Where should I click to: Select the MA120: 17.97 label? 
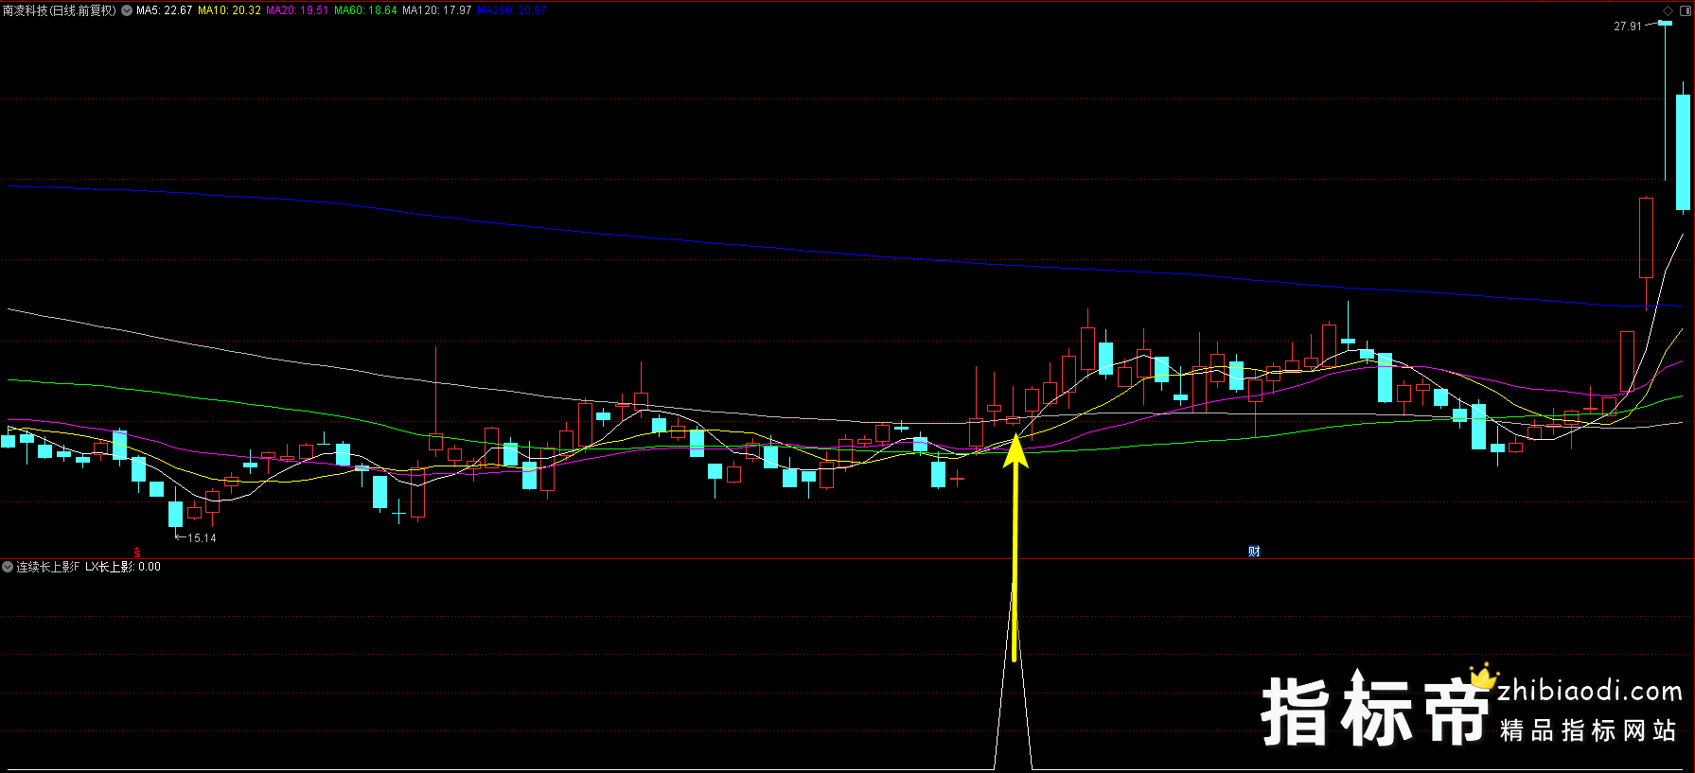pyautogui.click(x=436, y=10)
